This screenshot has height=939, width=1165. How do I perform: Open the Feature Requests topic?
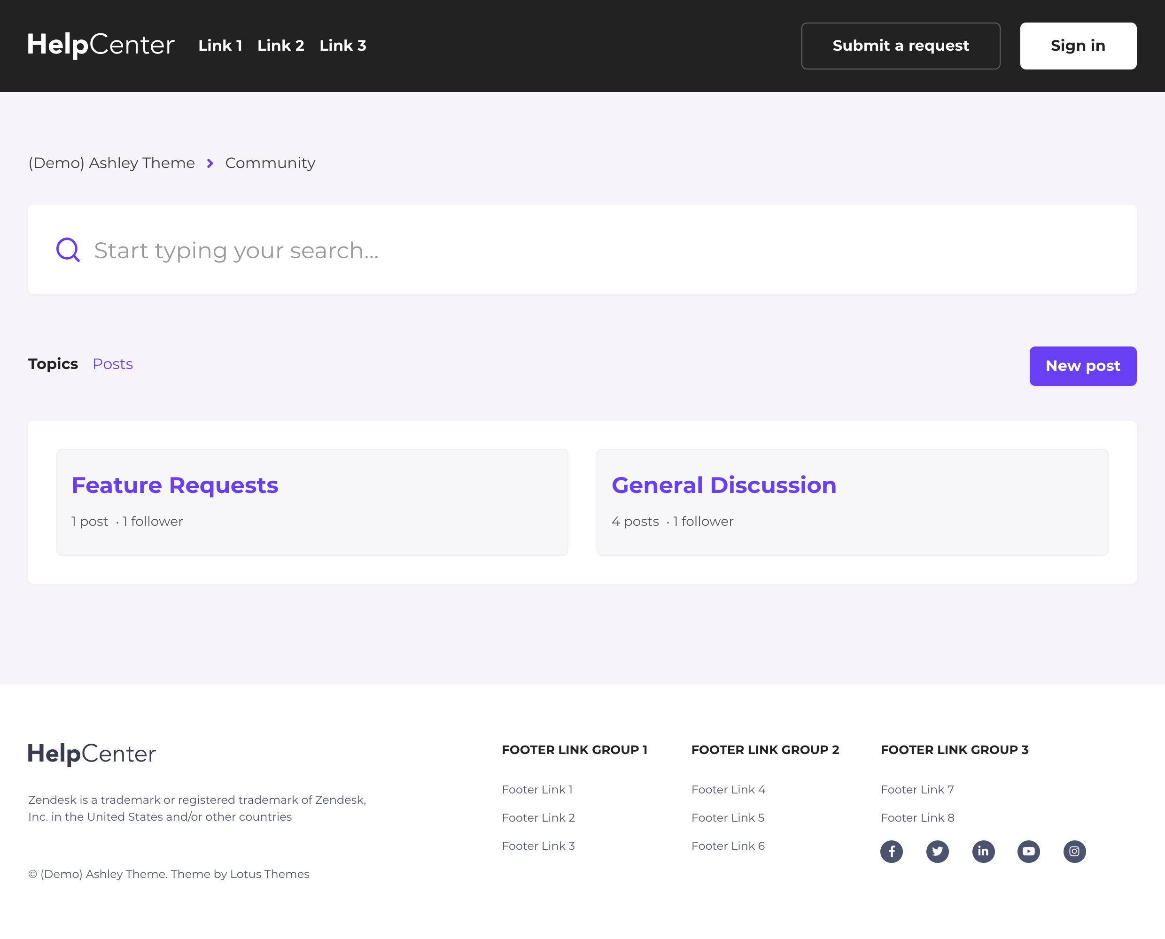point(175,485)
